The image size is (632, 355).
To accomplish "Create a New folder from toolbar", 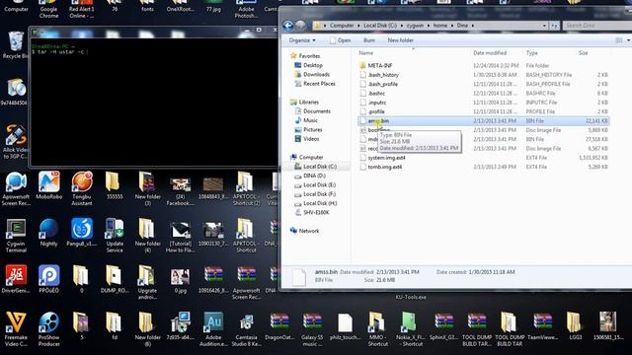I will coord(400,40).
